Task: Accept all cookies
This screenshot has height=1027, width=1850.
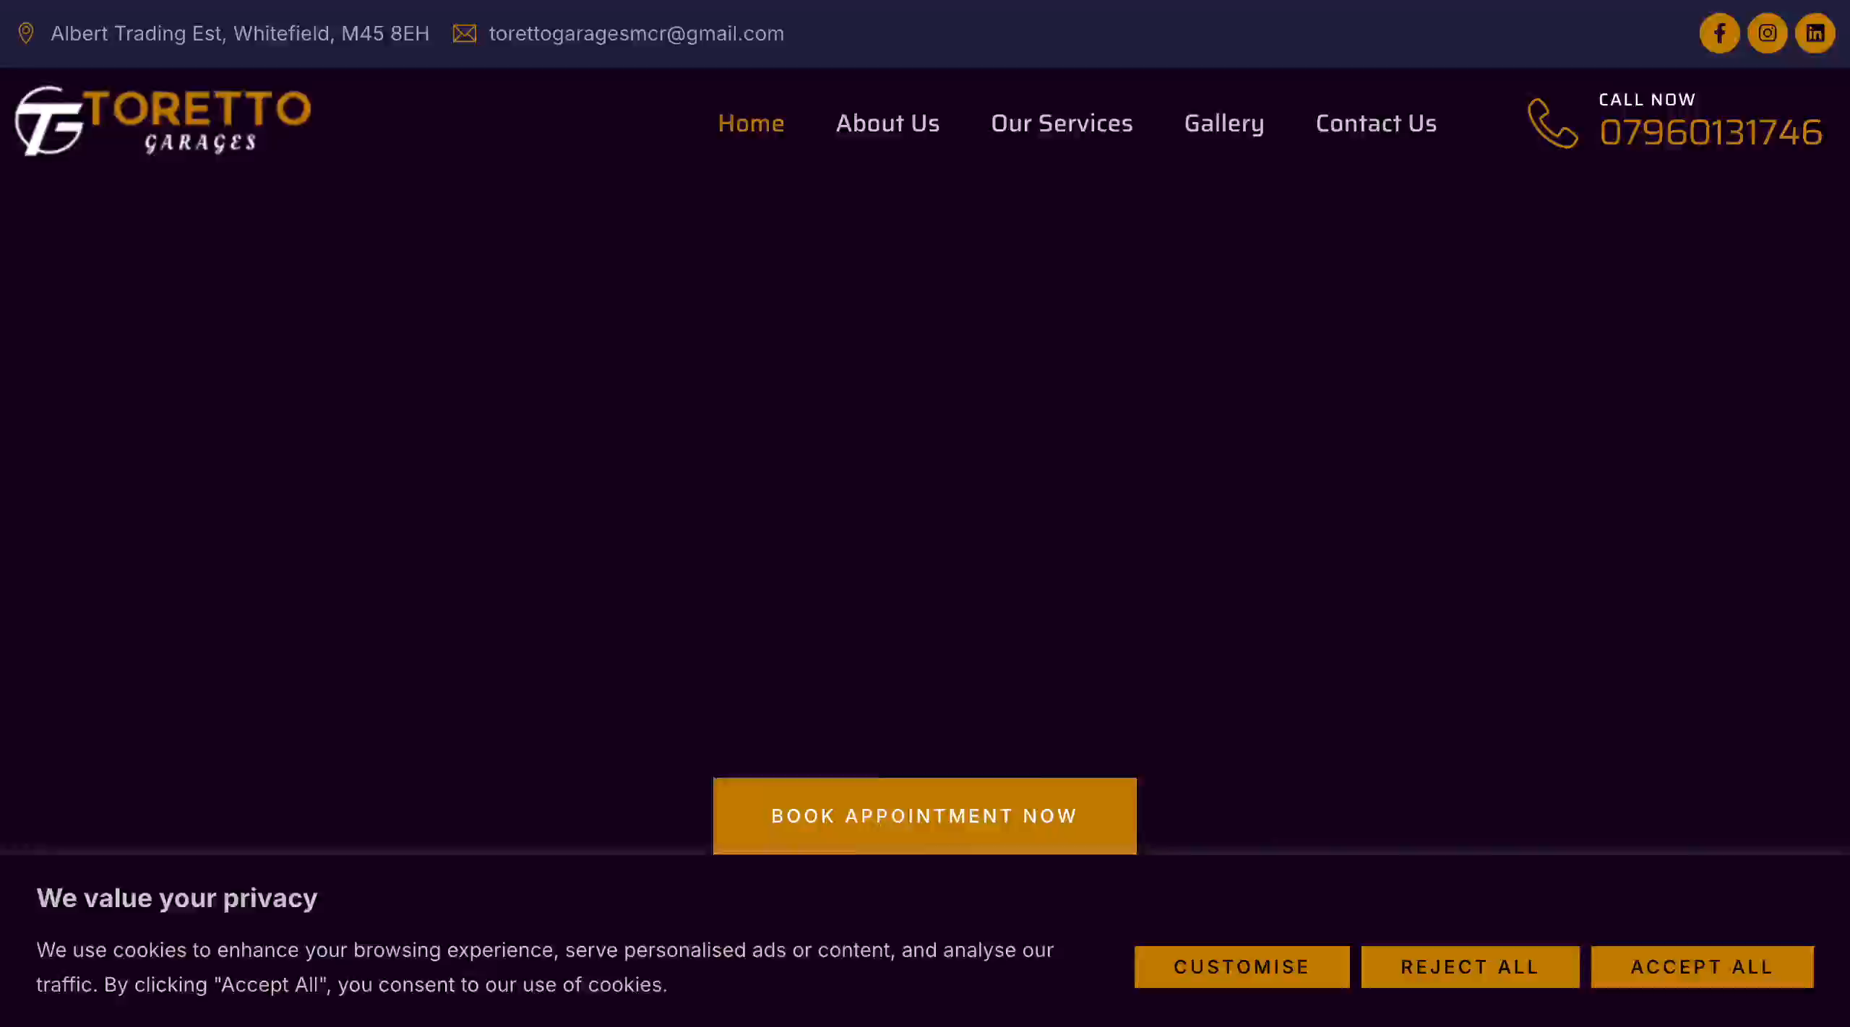Action: (x=1701, y=966)
